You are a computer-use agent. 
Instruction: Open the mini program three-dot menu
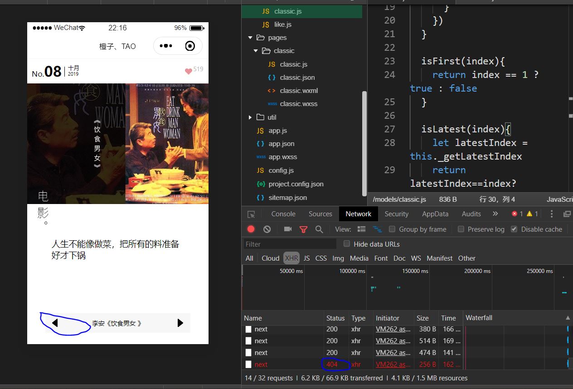pyautogui.click(x=165, y=46)
